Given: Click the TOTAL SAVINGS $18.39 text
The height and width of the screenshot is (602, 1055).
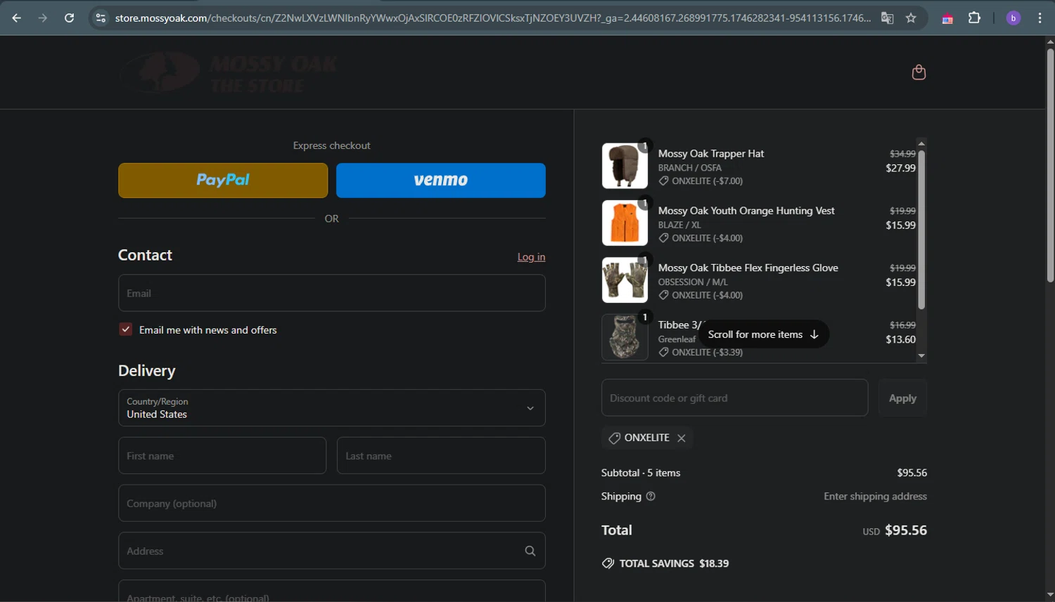Looking at the screenshot, I should (674, 563).
